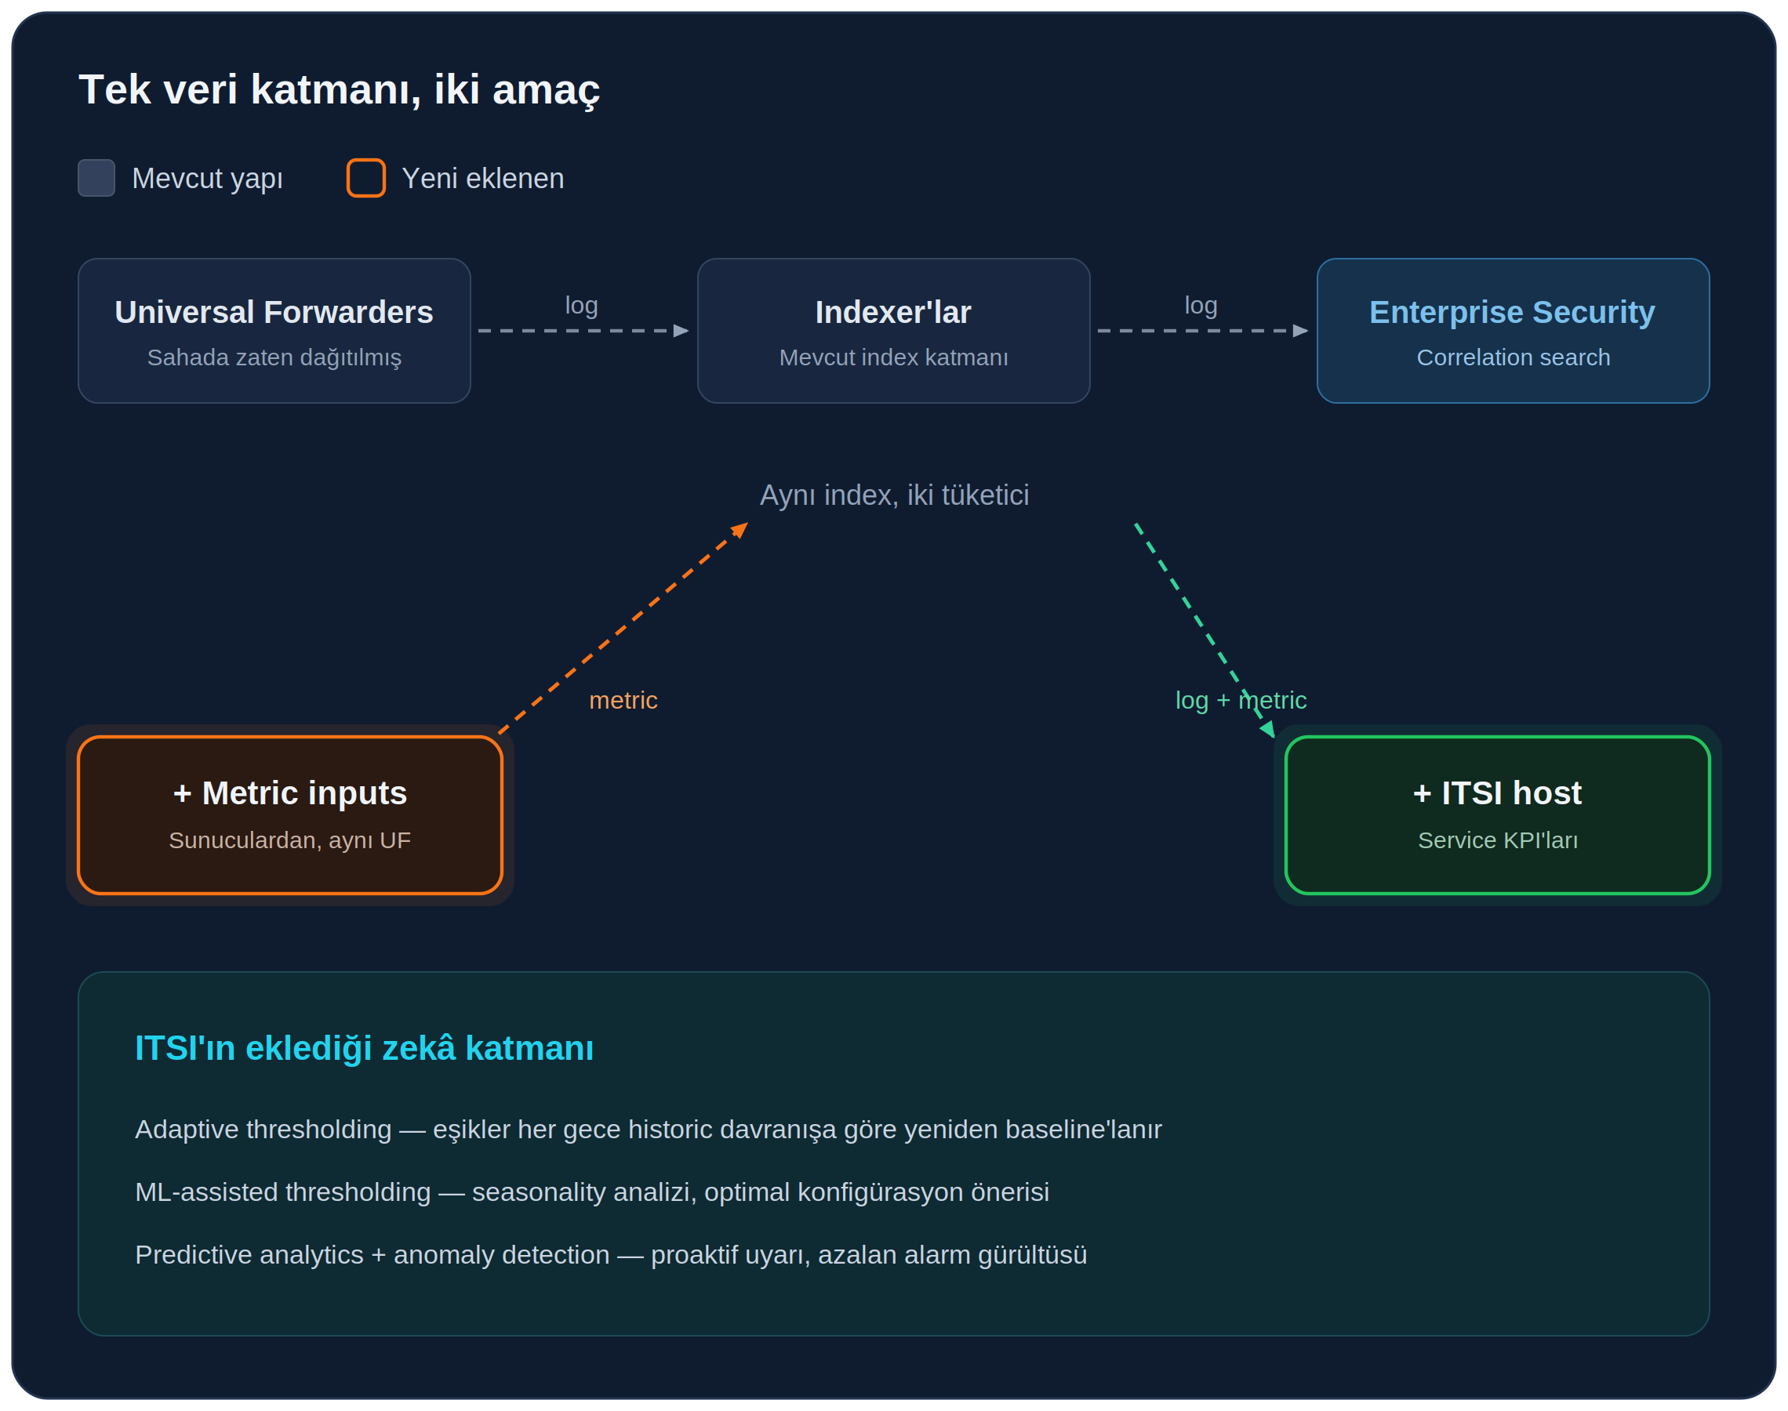Image resolution: width=1788 pixels, height=1411 pixels.
Task: Select the Universal Forwarders box
Action: 274,331
